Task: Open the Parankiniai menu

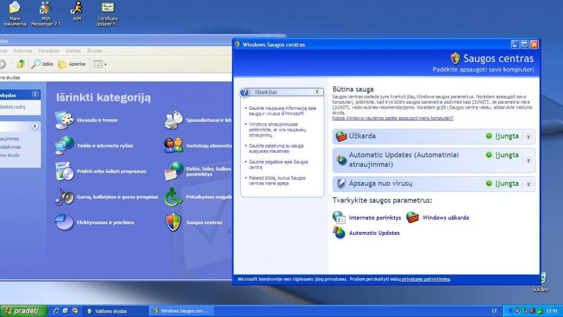Action: (49, 51)
